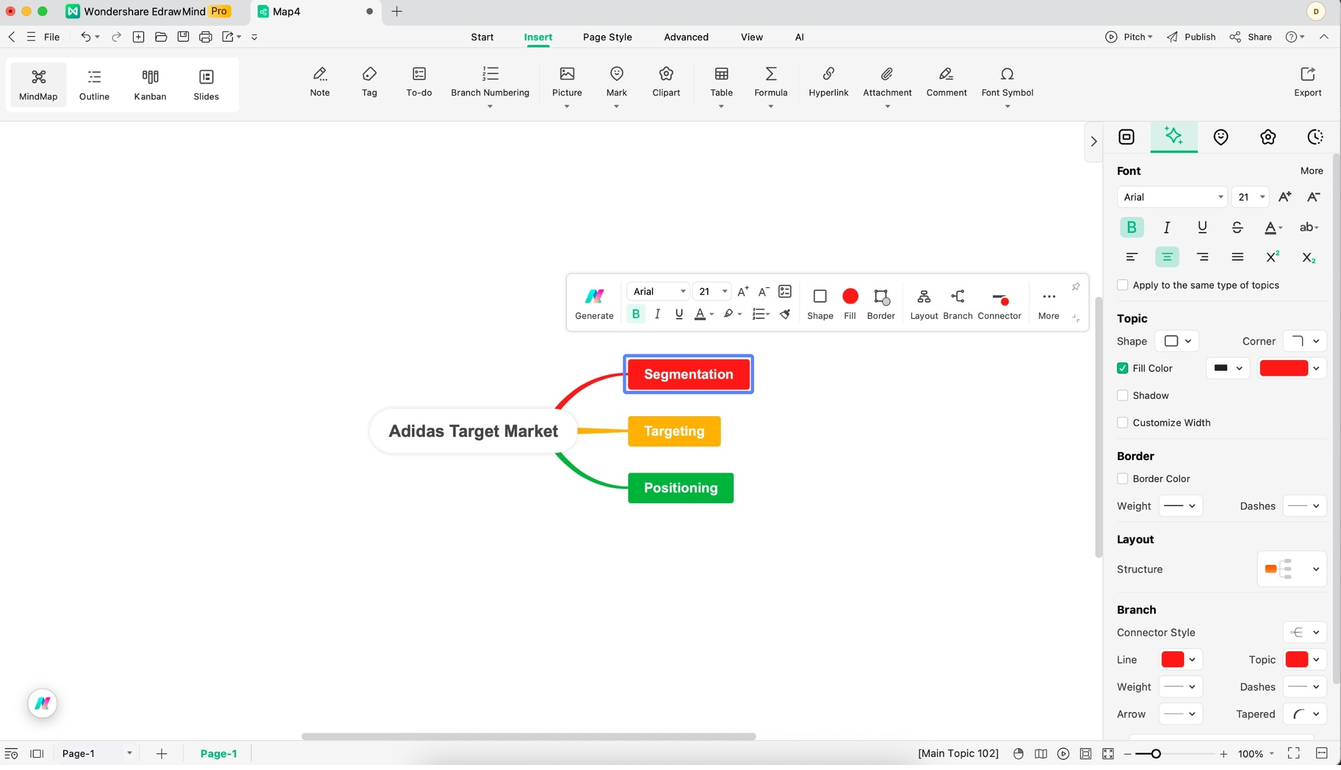This screenshot has width=1341, height=770.
Task: Open the Page Style tab
Action: click(607, 37)
